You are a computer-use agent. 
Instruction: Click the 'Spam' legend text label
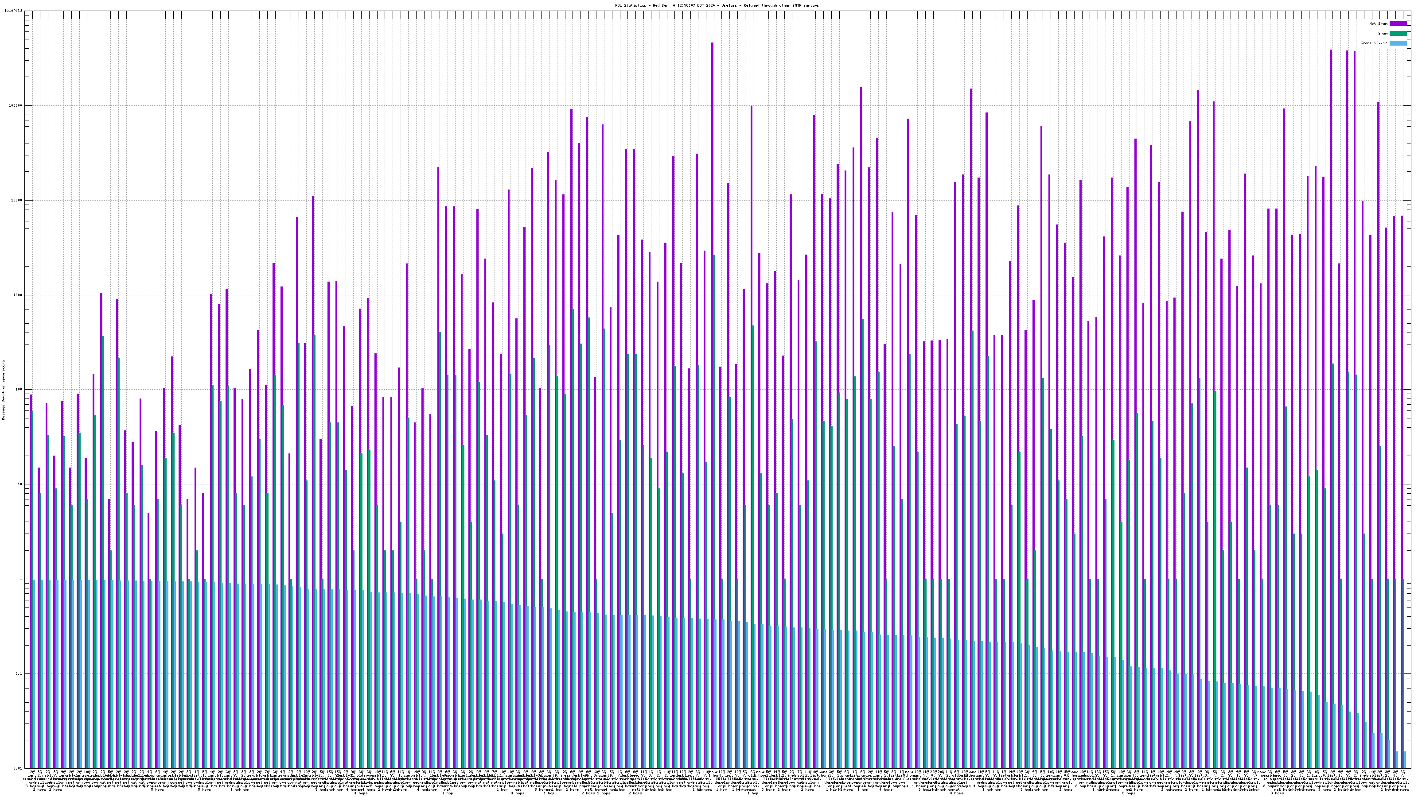[x=1383, y=34]
